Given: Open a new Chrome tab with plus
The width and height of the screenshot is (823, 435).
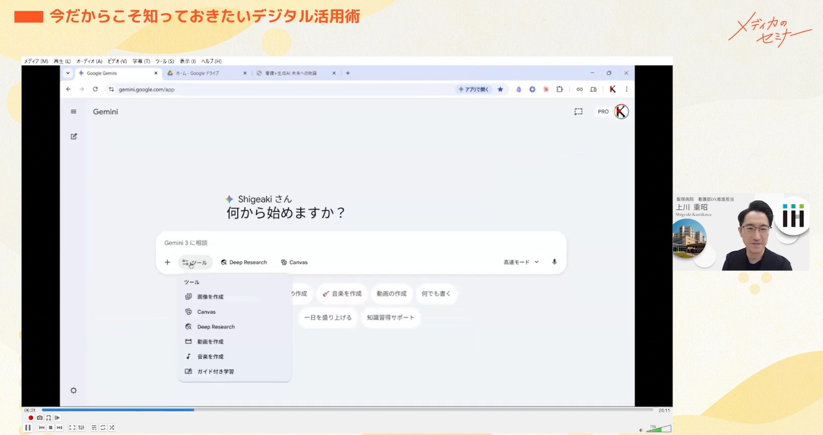Looking at the screenshot, I should click(348, 73).
